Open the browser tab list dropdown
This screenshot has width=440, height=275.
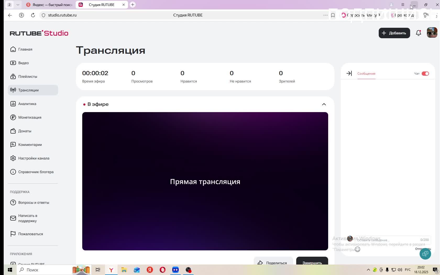(x=18, y=5)
